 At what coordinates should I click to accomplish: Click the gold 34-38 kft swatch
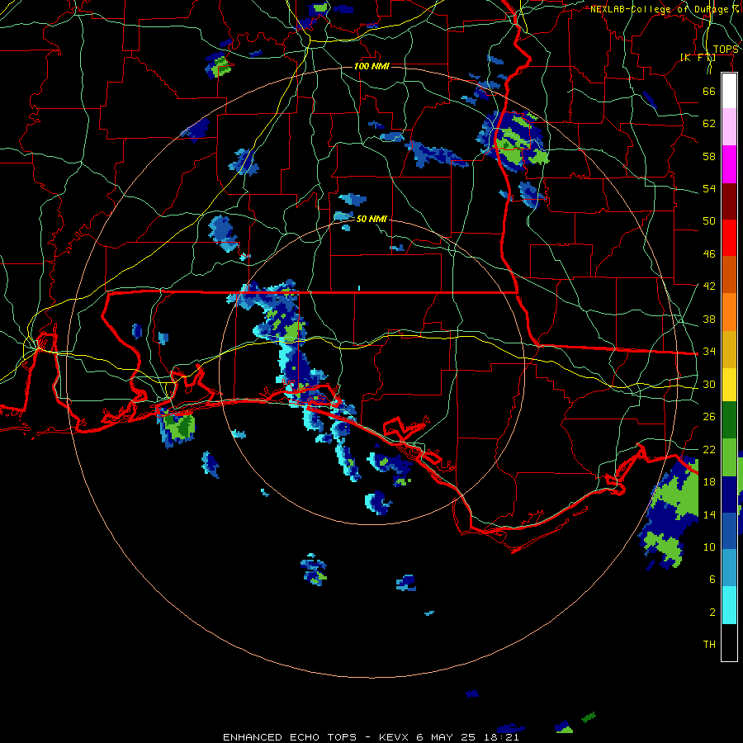pos(729,349)
